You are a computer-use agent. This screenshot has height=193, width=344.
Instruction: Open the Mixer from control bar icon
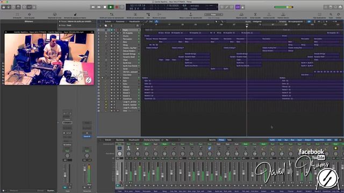(x=29, y=7)
